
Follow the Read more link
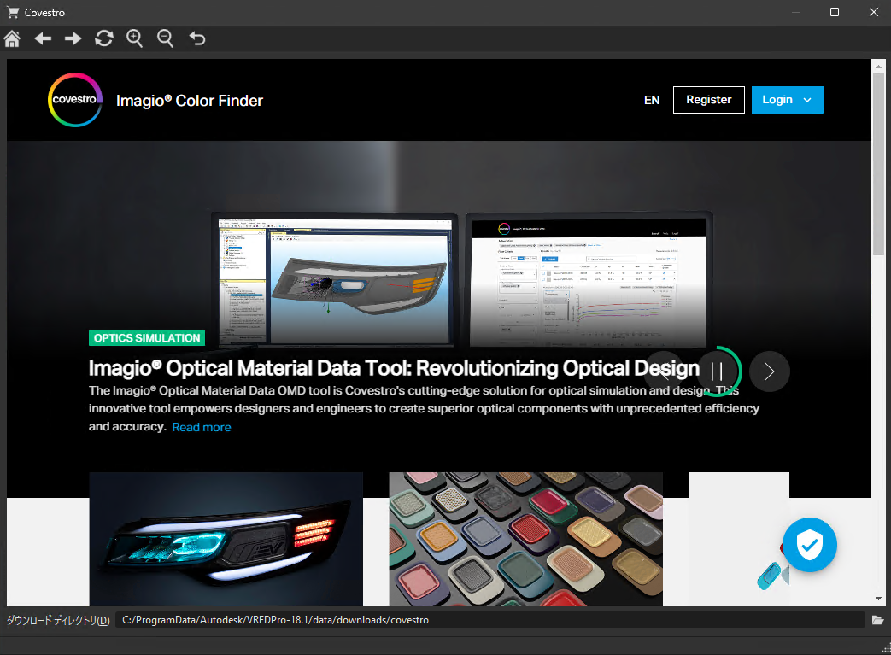tap(201, 427)
